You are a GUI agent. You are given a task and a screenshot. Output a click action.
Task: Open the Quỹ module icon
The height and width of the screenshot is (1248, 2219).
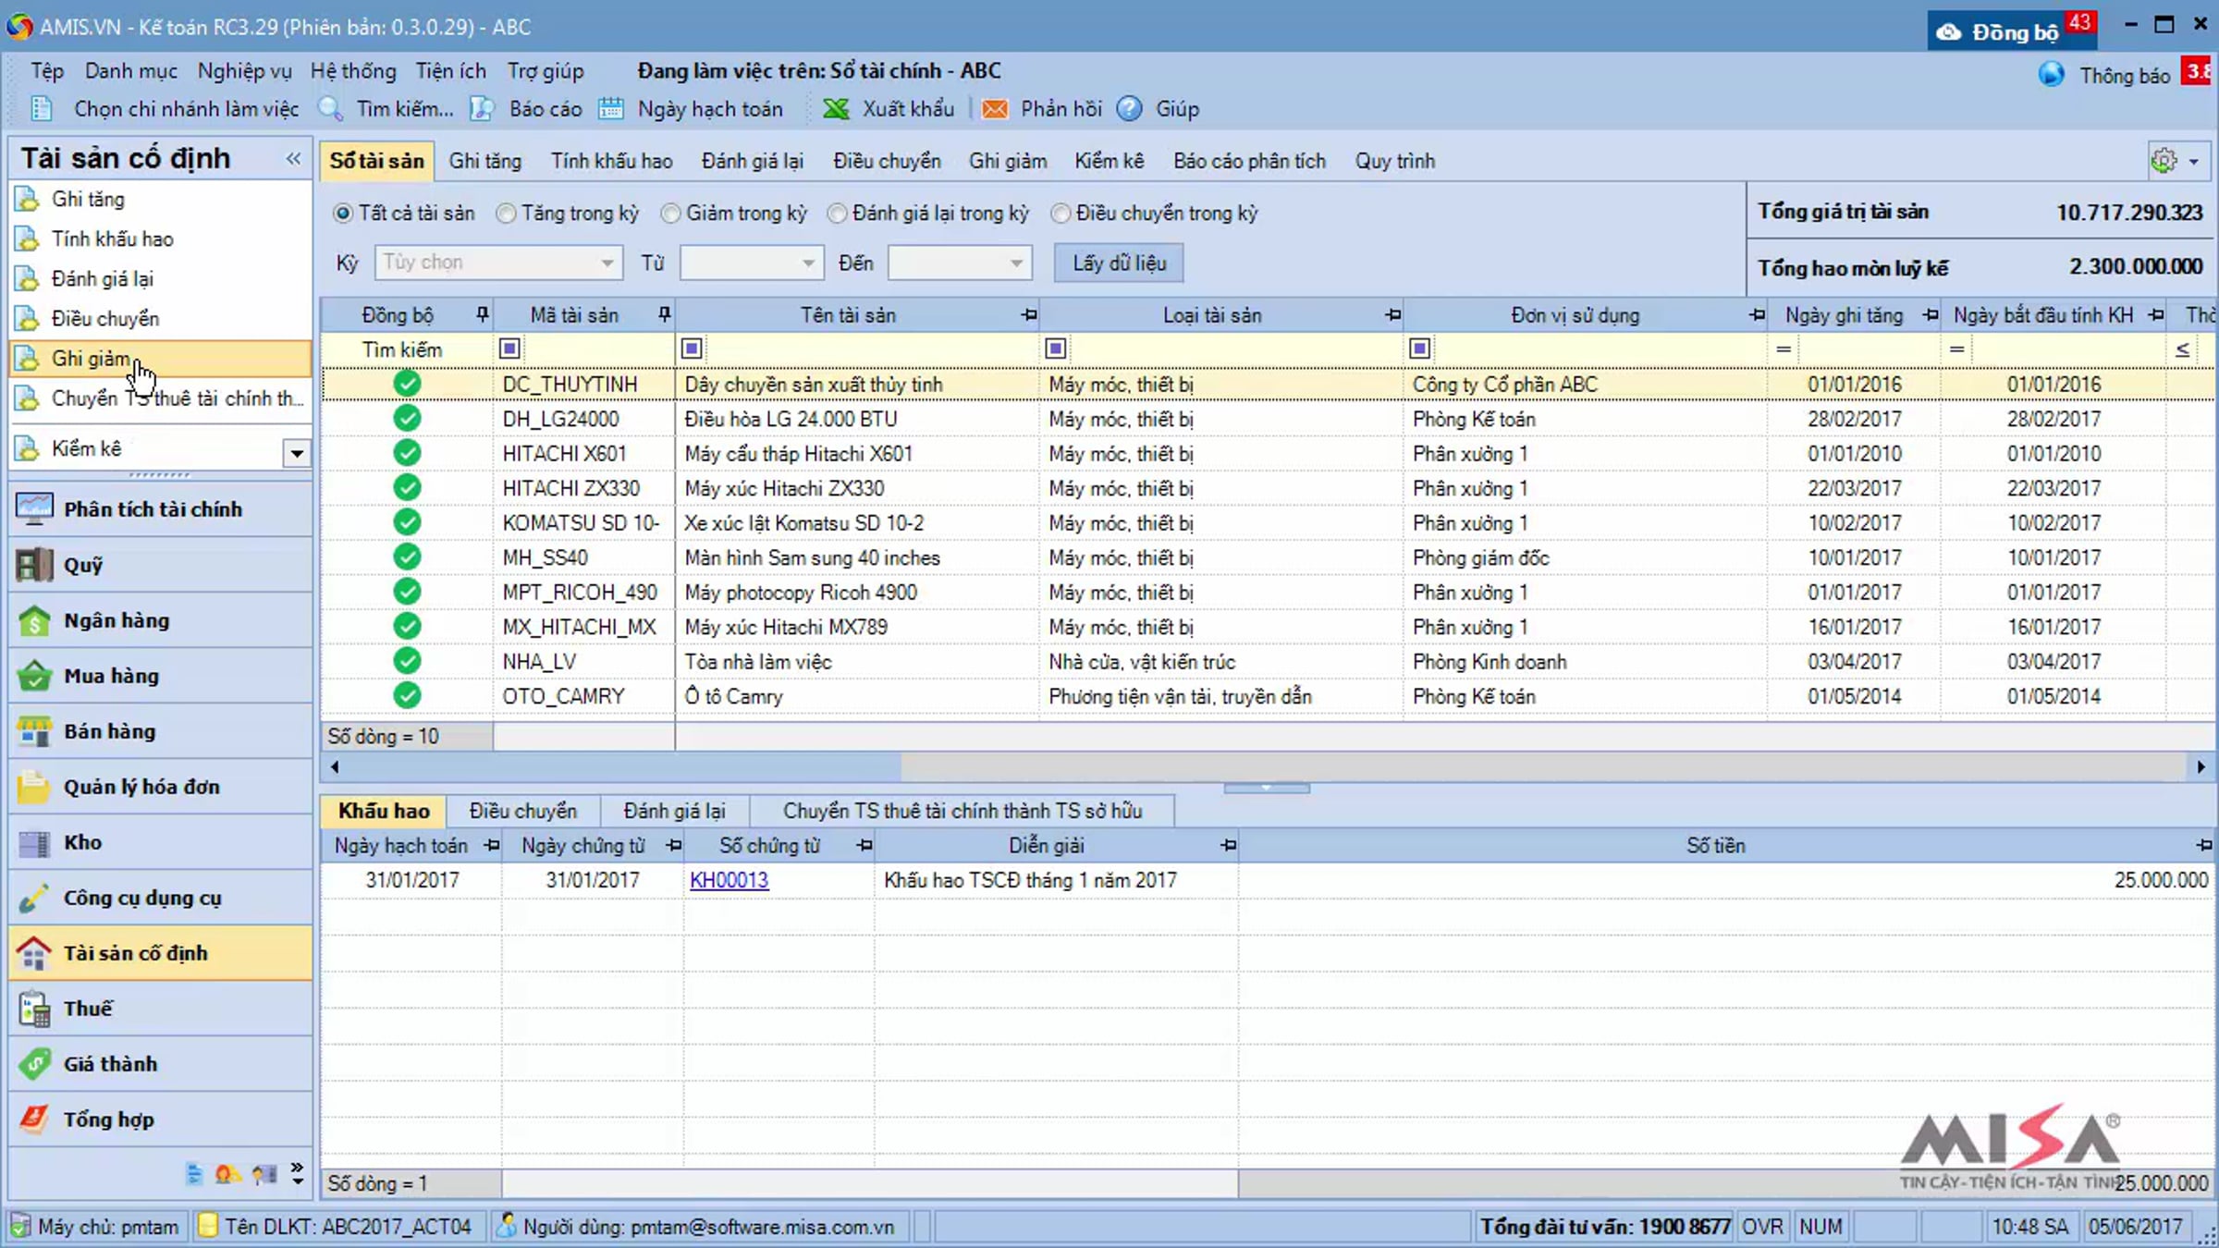(34, 565)
